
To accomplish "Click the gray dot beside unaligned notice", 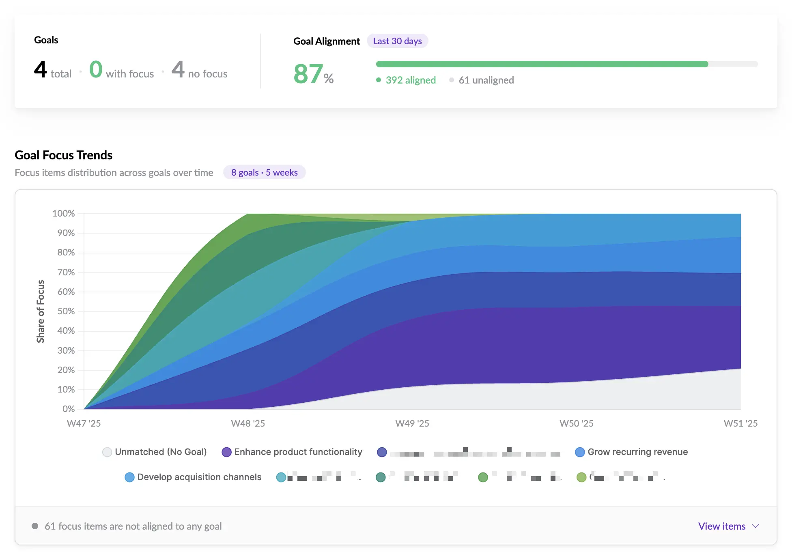I will click(x=35, y=526).
